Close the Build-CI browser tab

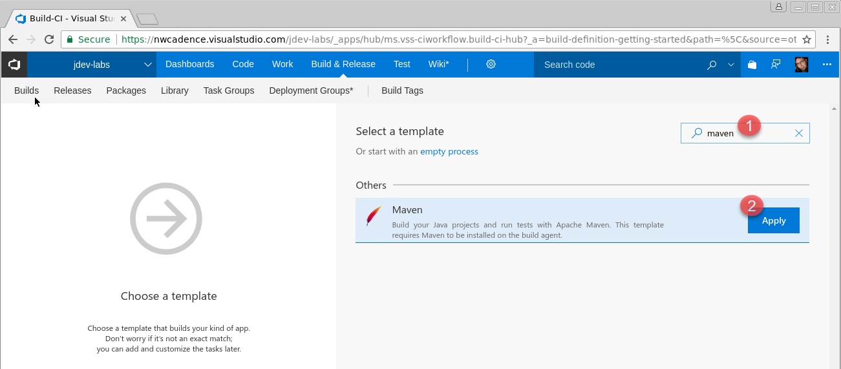click(x=123, y=19)
